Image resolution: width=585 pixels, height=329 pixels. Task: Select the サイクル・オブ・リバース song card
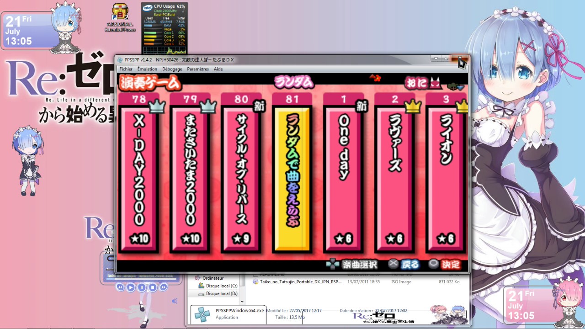point(241,174)
